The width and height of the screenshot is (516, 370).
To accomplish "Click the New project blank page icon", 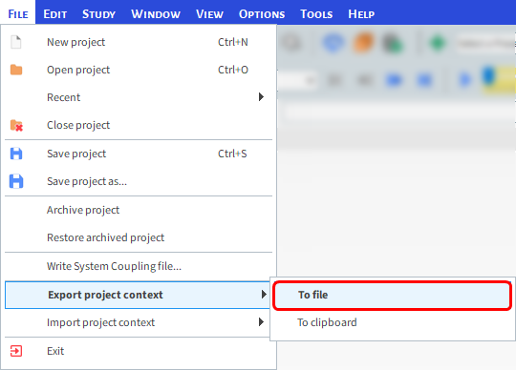I will (x=16, y=42).
